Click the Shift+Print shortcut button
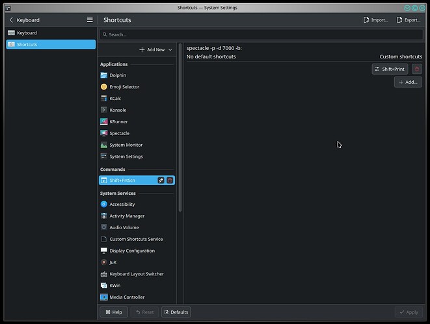The image size is (430, 324). [x=390, y=69]
